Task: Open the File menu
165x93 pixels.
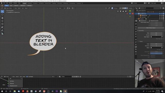Action: [4, 3]
